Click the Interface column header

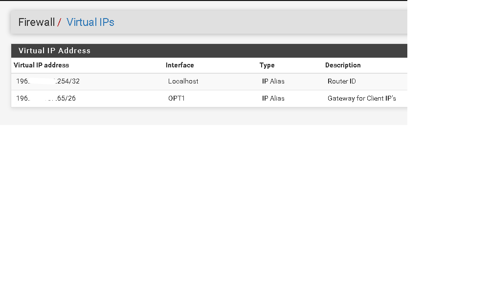179,65
